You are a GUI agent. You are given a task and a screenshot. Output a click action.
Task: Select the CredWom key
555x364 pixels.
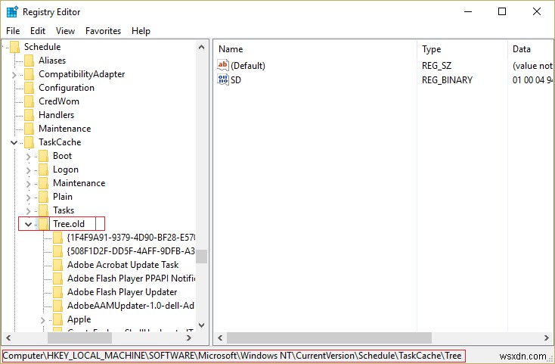(59, 101)
